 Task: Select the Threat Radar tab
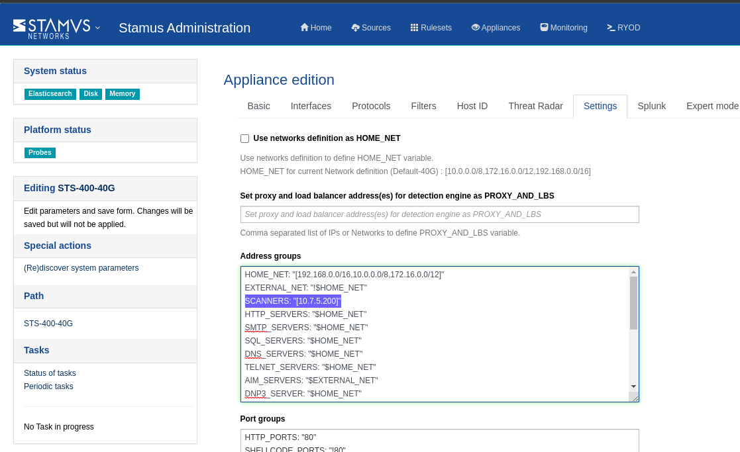tap(535, 106)
